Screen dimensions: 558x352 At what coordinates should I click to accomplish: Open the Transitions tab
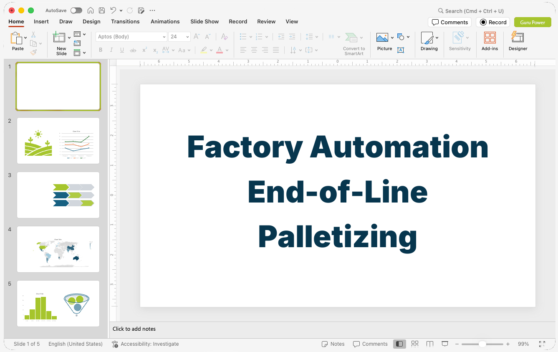click(125, 21)
